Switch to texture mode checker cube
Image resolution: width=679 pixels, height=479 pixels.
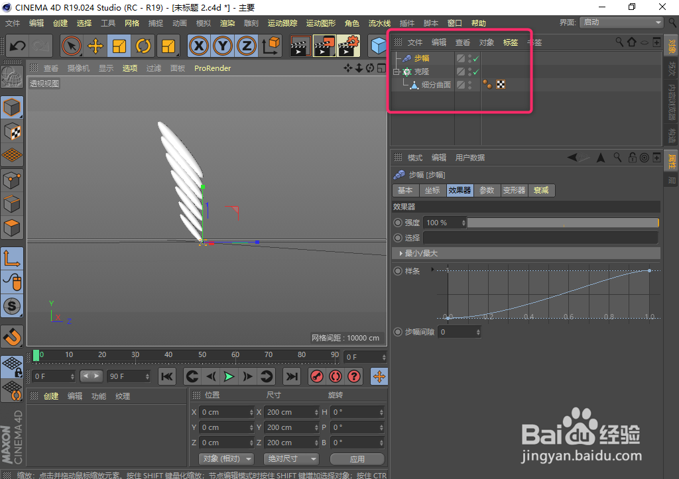[x=12, y=132]
